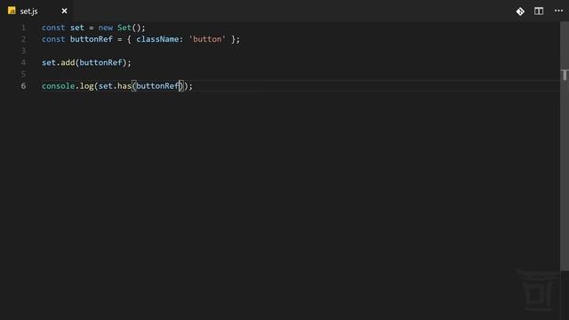The height and width of the screenshot is (320, 569).
Task: Click the 'set' variable name on line 1
Action: (x=77, y=28)
